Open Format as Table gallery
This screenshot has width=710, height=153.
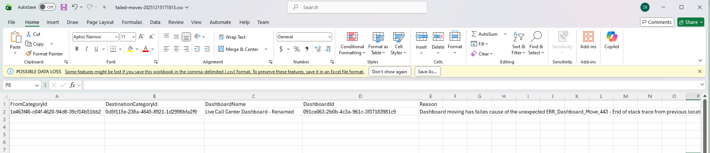378,43
